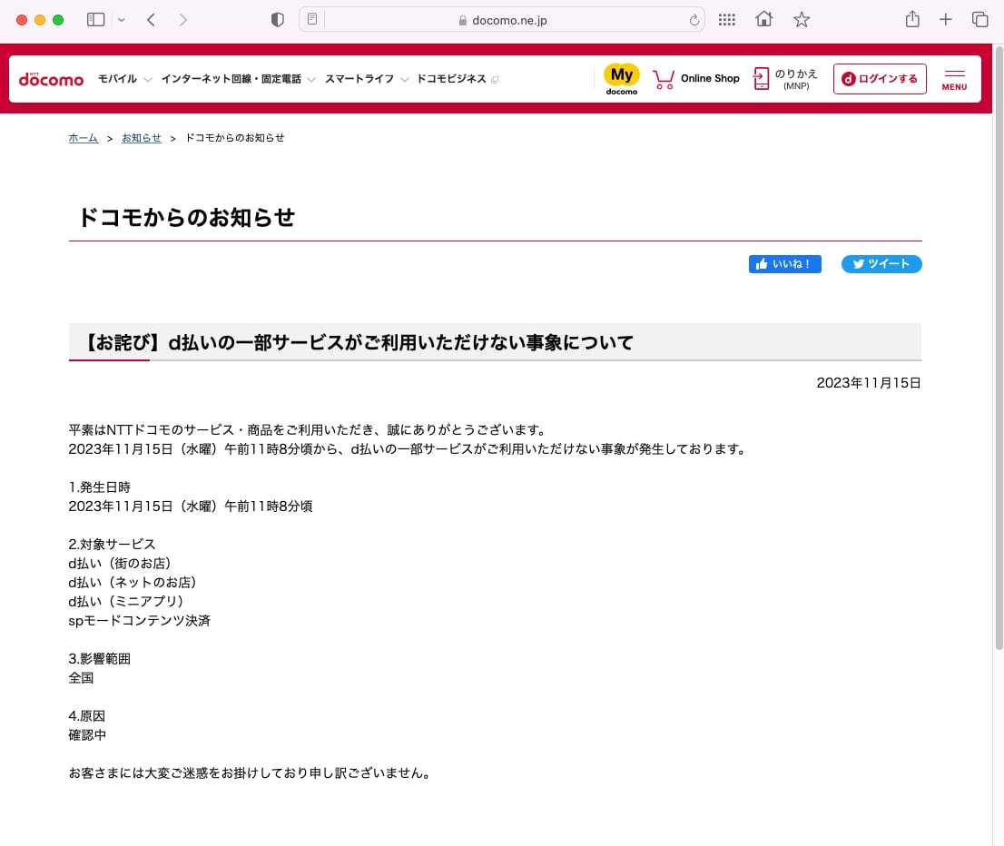The width and height of the screenshot is (1004, 846).
Task: Open the sidebar options dropdown chevron
Action: (122, 20)
